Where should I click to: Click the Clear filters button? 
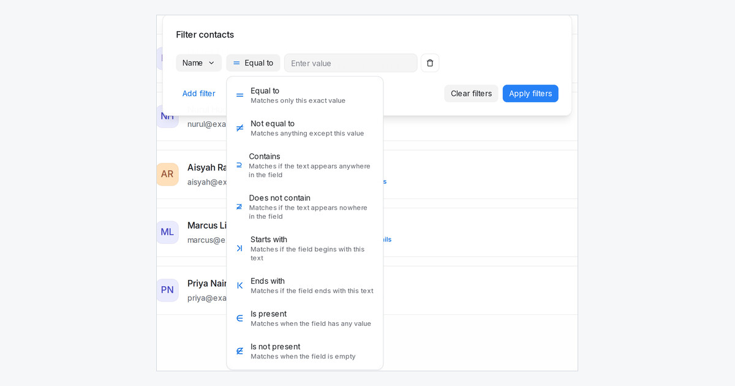coord(471,93)
